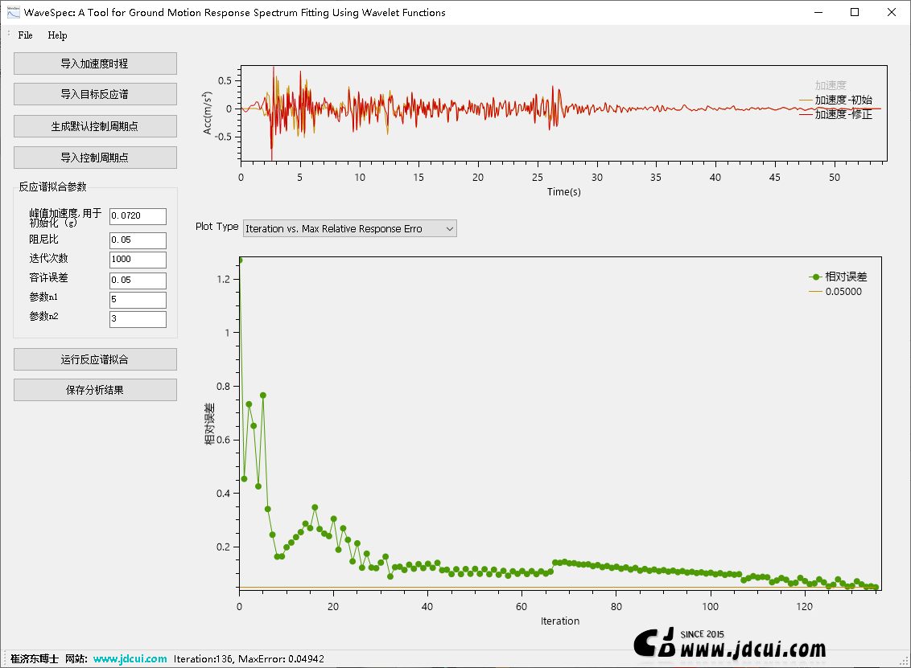Toggle the 加速度-初始 legend series
The height and width of the screenshot is (668, 911).
(843, 100)
